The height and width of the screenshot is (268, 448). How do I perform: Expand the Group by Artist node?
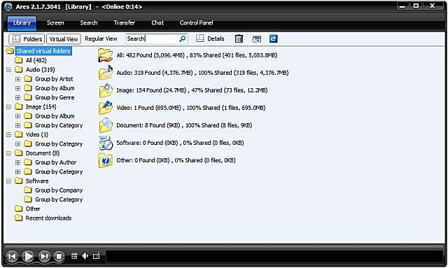click(17, 79)
